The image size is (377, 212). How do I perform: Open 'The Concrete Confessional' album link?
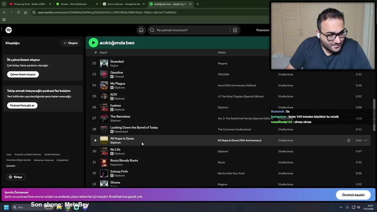(234, 130)
